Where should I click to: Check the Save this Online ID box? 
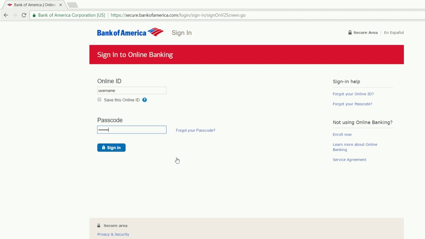(x=99, y=99)
